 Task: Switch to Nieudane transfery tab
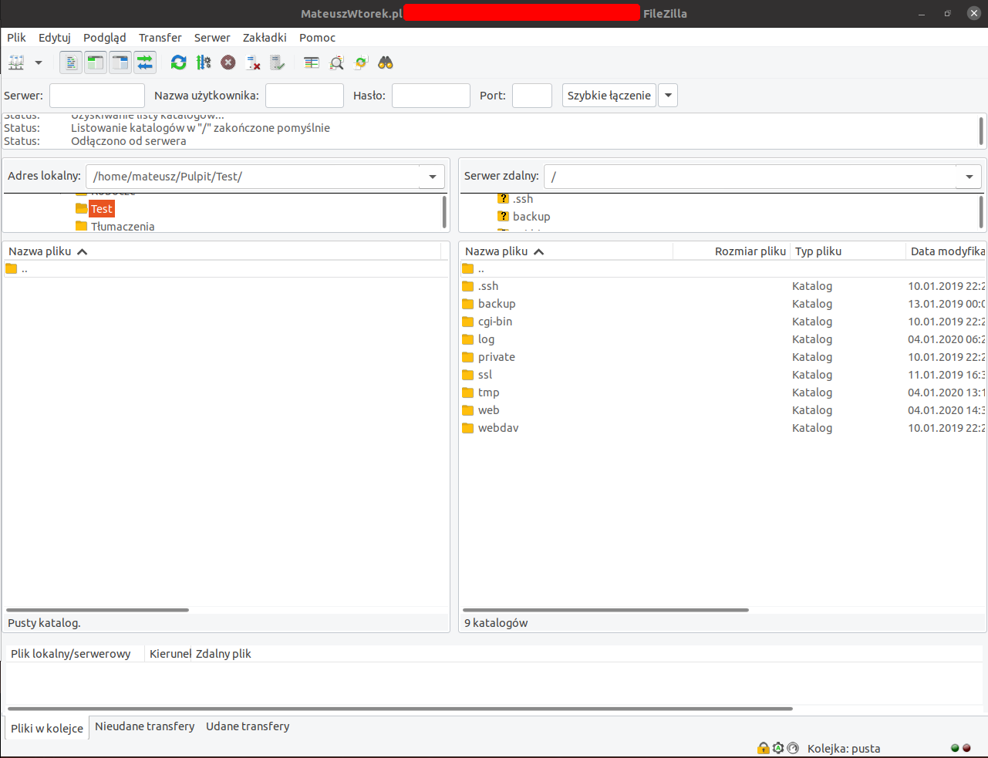tap(145, 726)
